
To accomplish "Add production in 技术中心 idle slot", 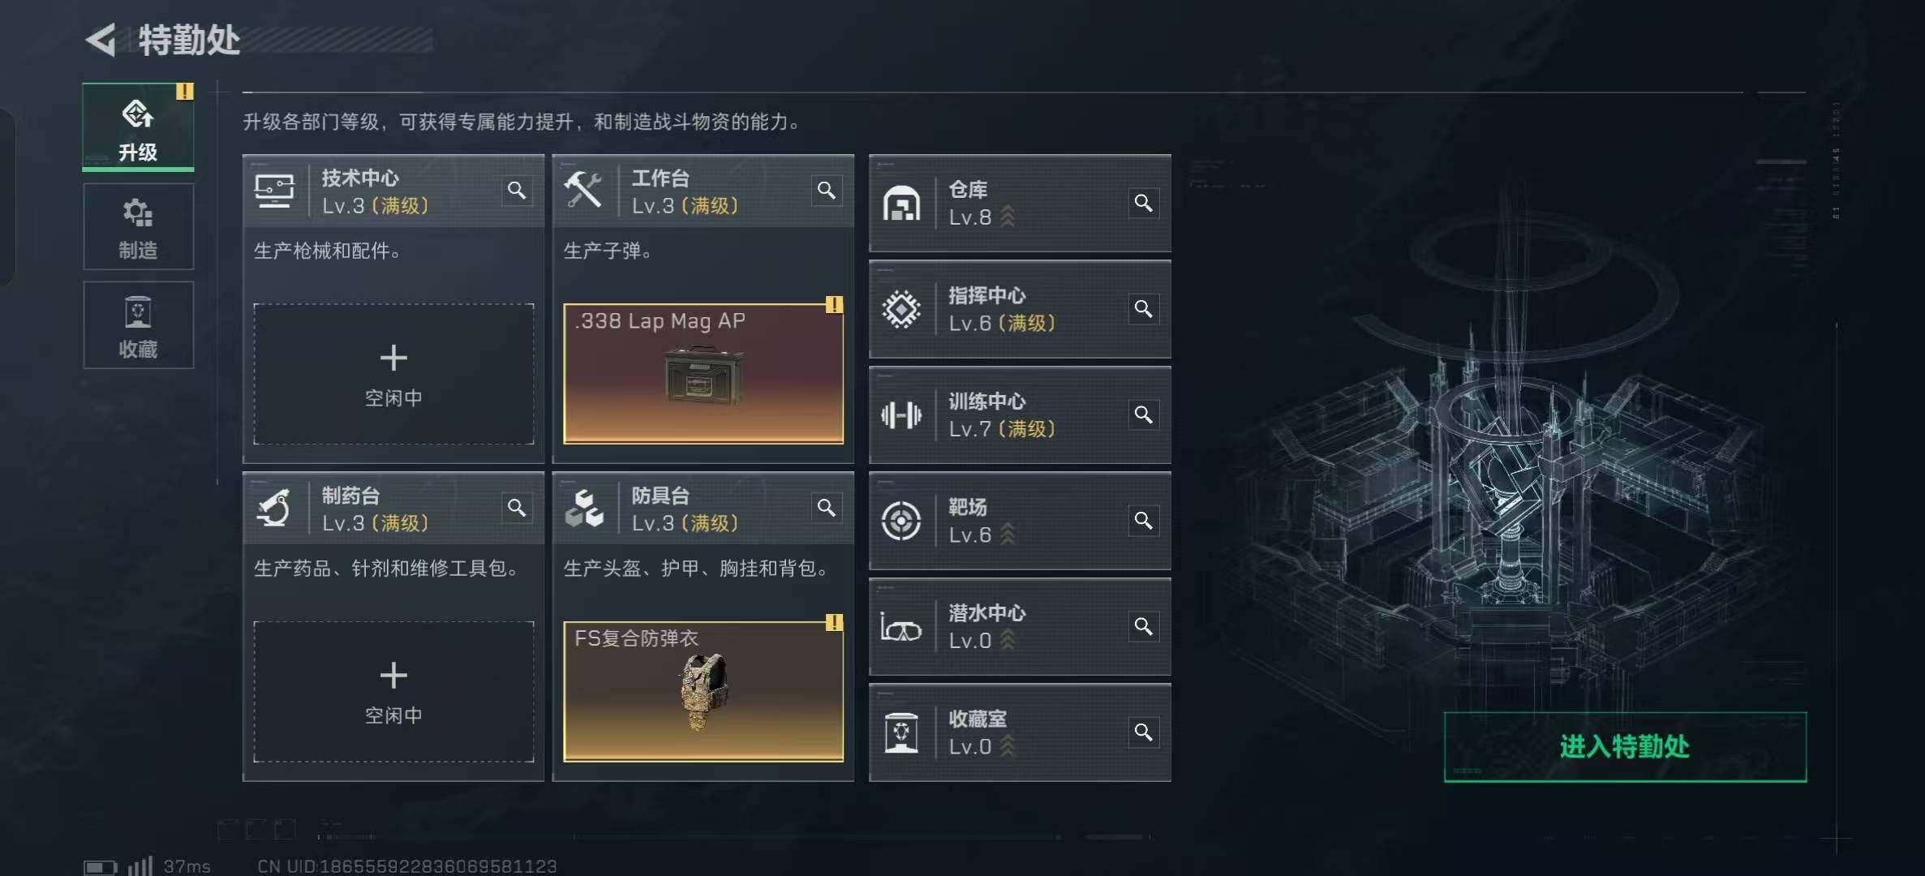I will [393, 374].
